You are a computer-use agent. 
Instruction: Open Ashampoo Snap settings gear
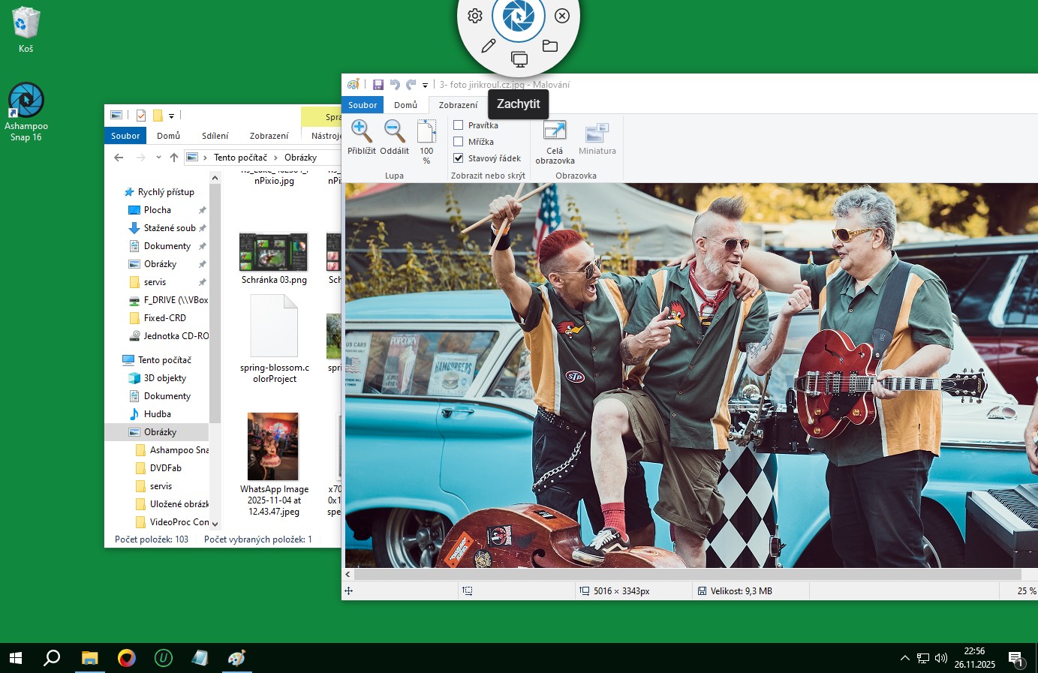pyautogui.click(x=475, y=16)
